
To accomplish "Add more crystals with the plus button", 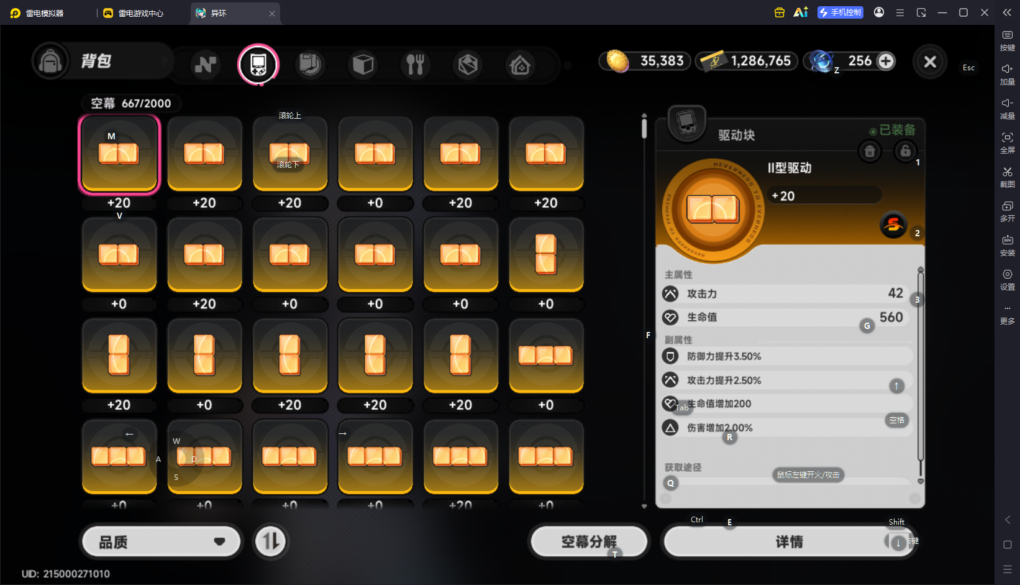I will coord(886,61).
